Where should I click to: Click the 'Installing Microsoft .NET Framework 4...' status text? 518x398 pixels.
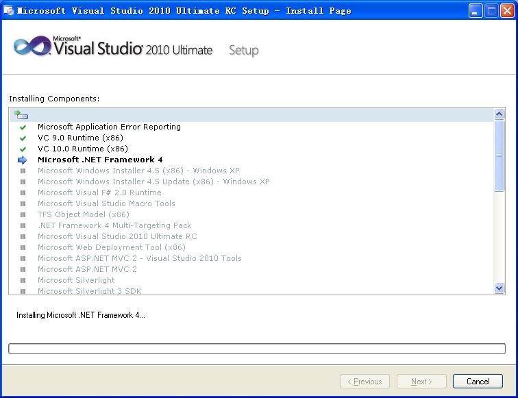[81, 315]
